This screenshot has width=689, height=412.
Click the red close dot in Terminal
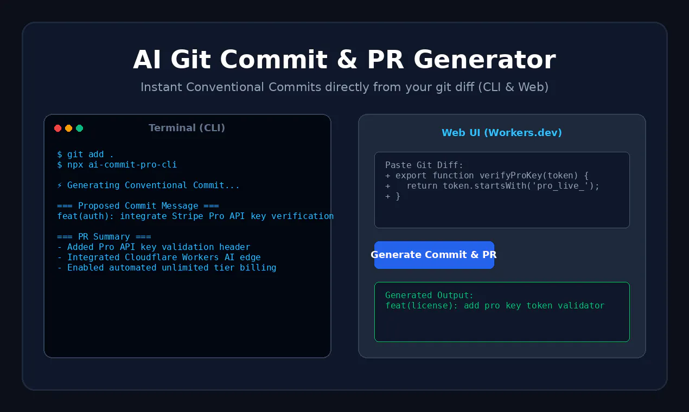coord(58,128)
